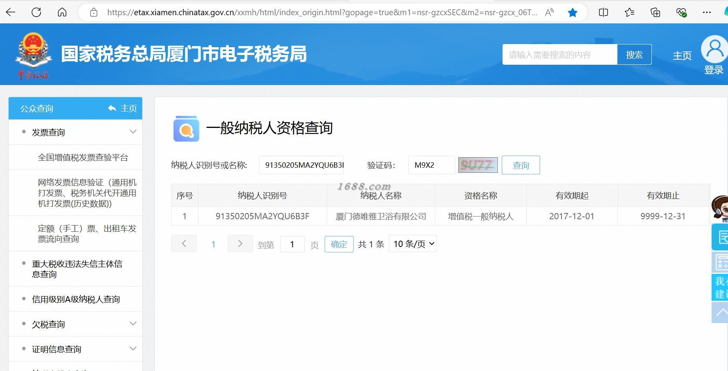Click the 登录 login link

tap(714, 70)
